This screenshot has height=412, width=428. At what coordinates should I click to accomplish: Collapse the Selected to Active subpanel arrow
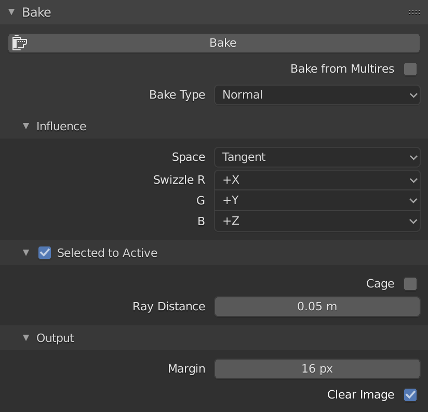[26, 253]
